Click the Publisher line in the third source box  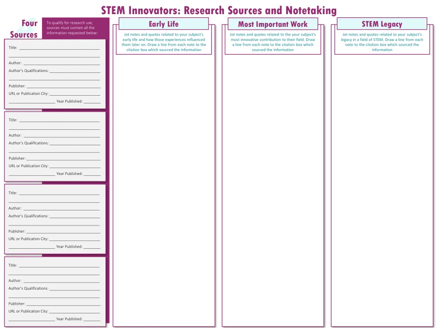pyautogui.click(x=63, y=231)
